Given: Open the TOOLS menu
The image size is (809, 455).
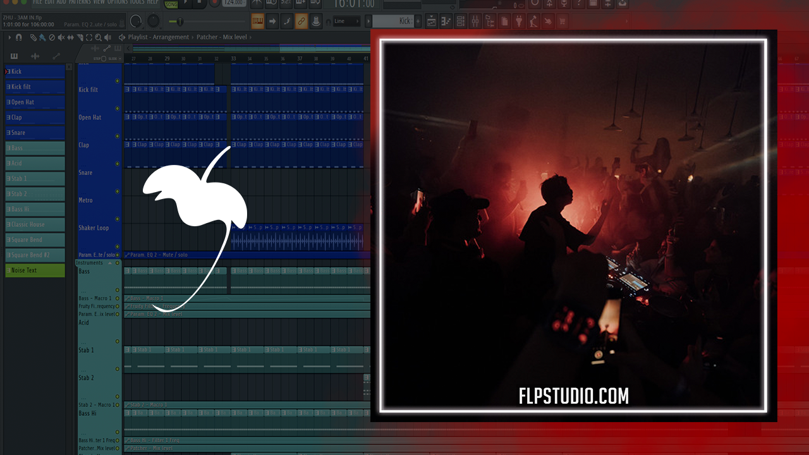Looking at the screenshot, I should coord(137,2).
